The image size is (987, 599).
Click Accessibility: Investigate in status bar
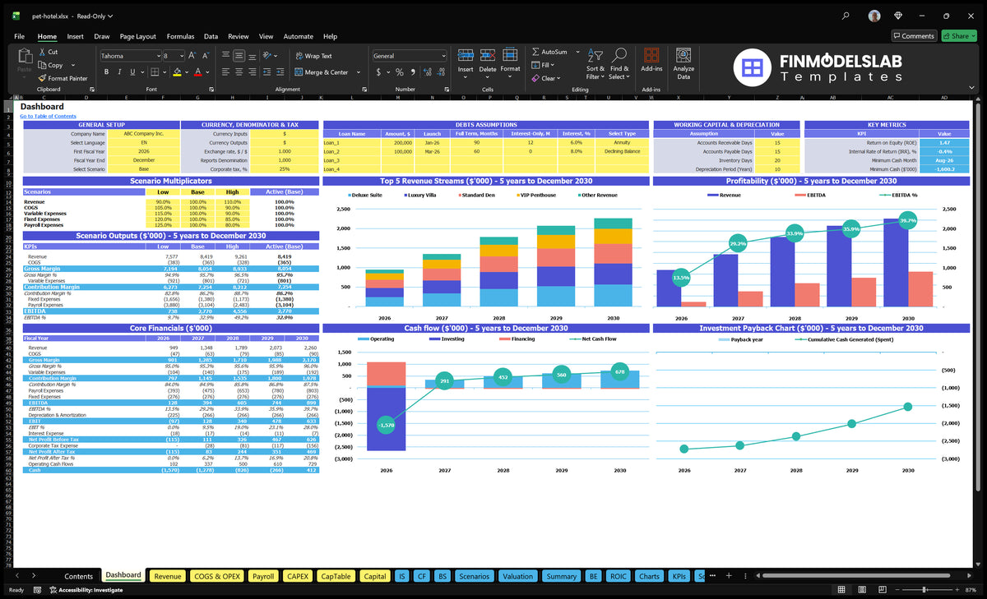(85, 589)
